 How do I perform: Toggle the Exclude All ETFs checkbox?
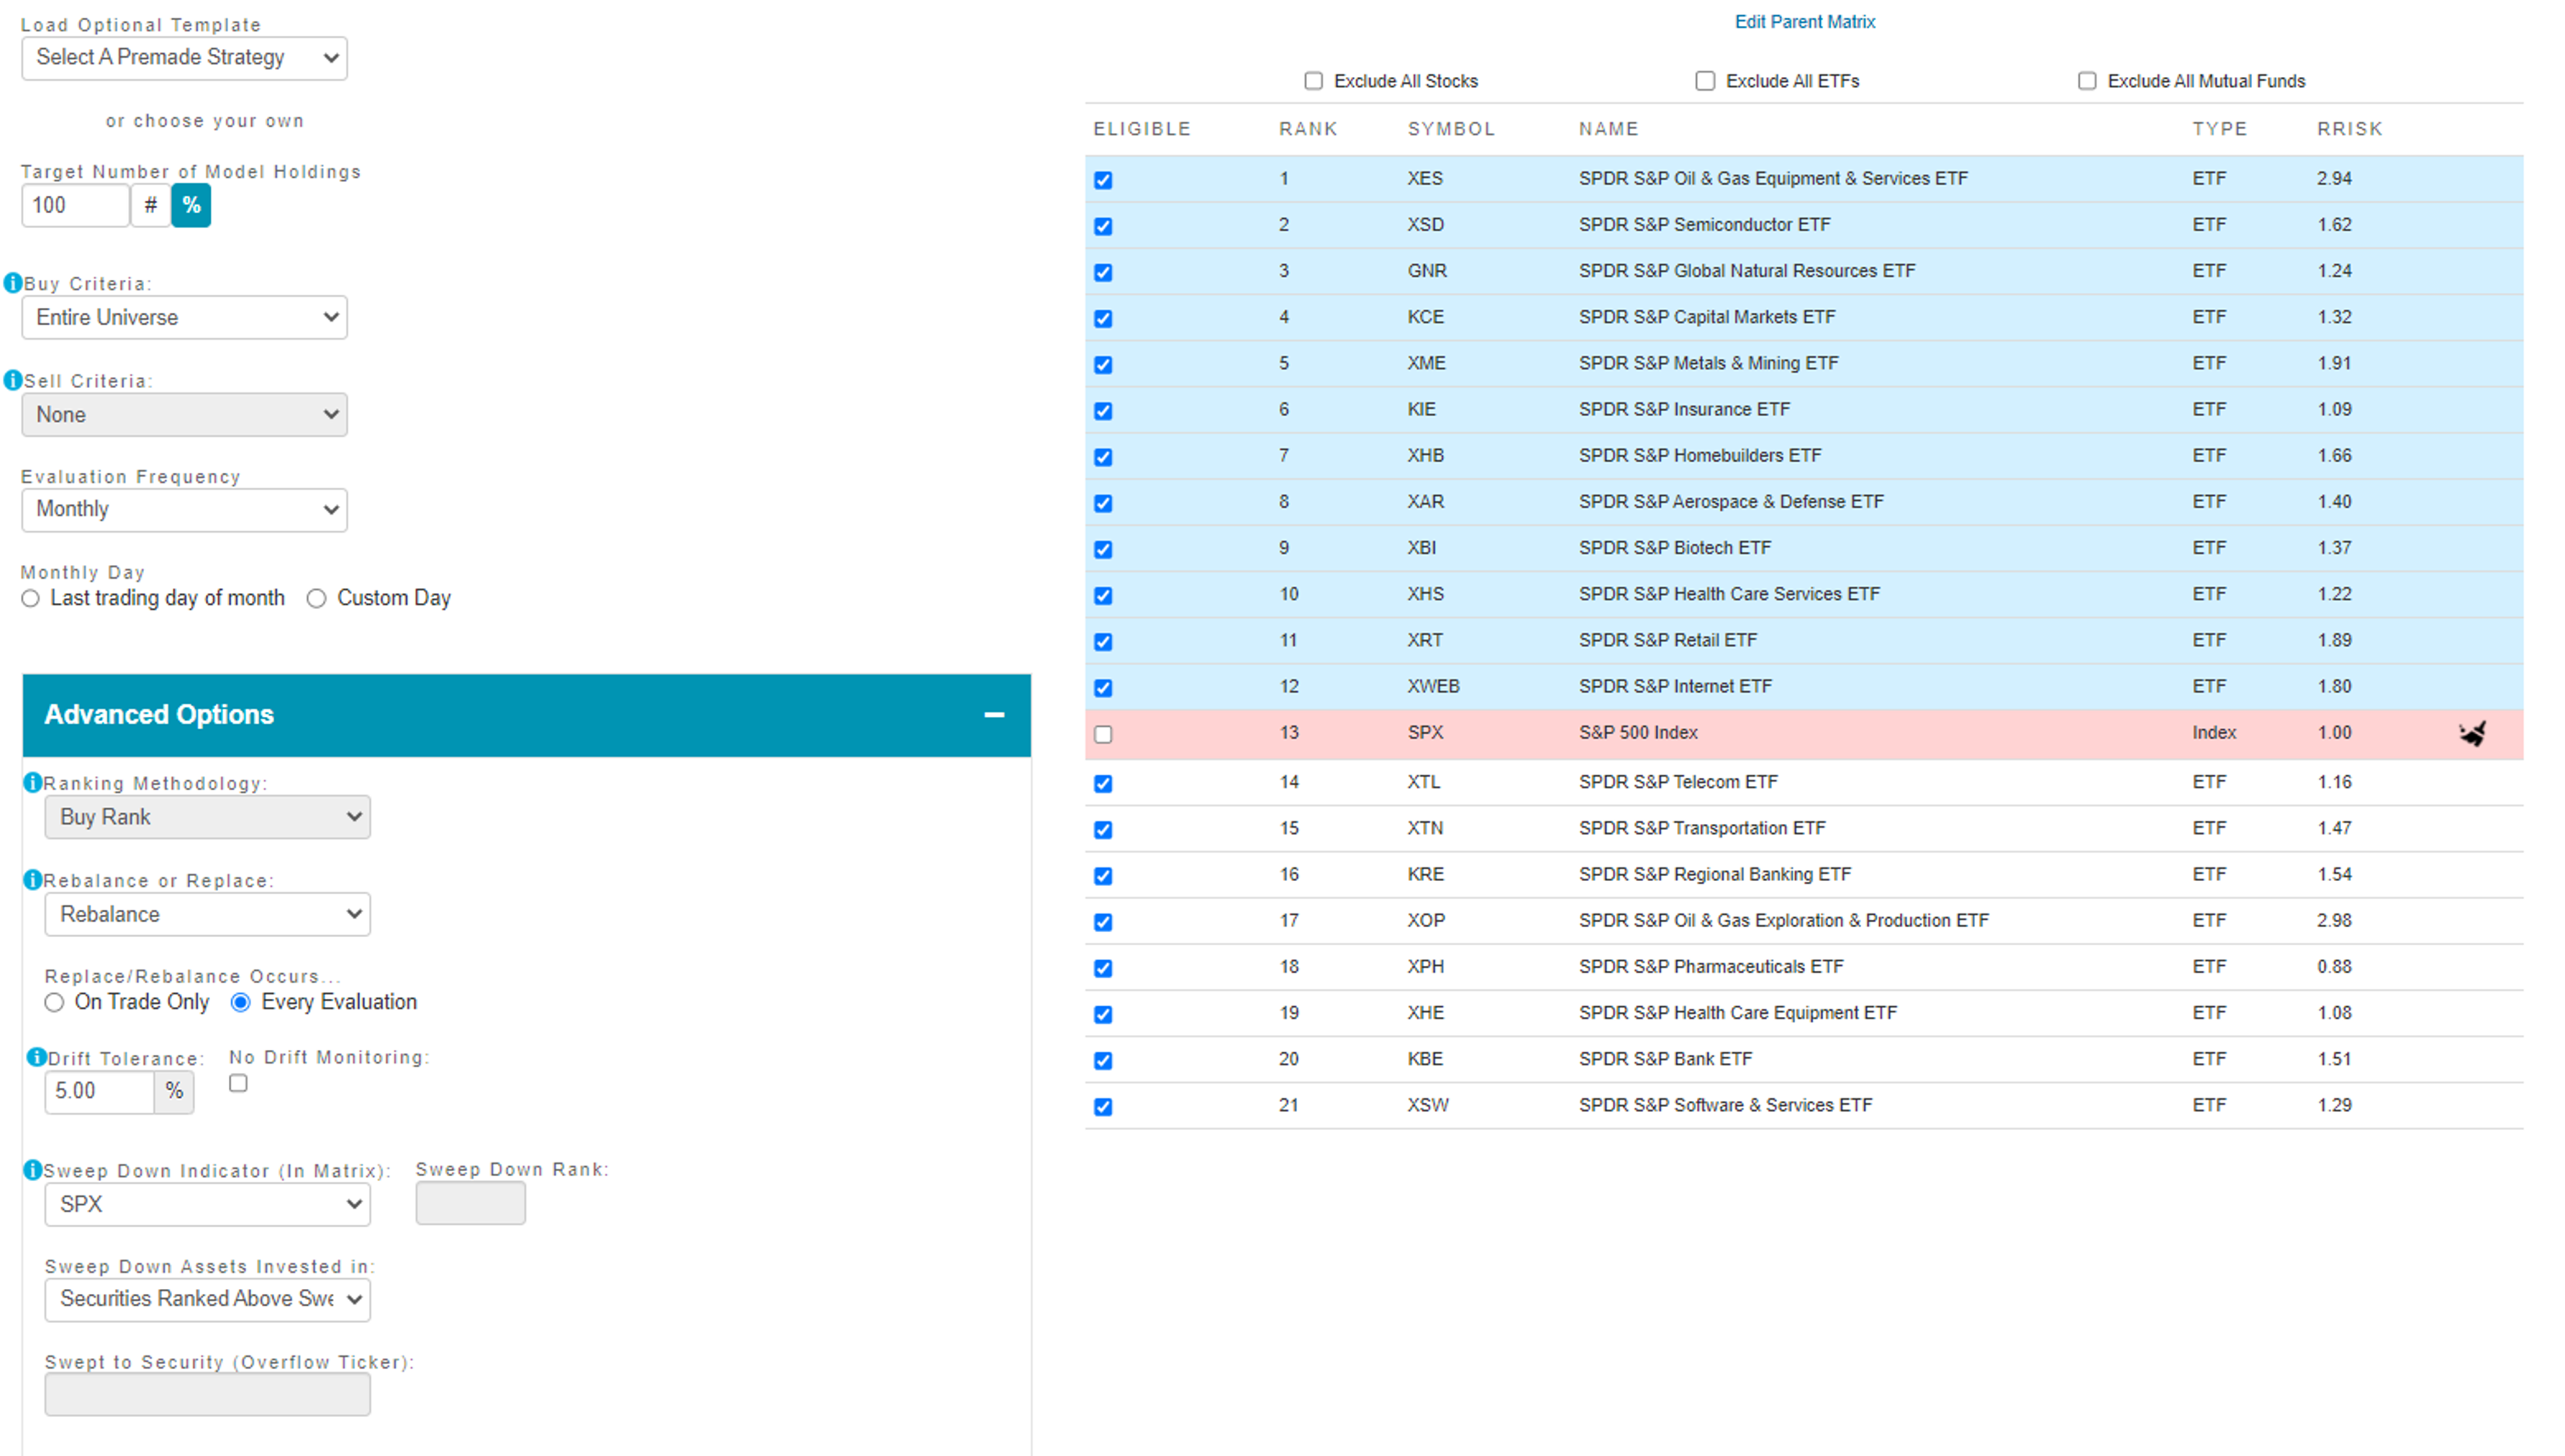click(x=1705, y=81)
